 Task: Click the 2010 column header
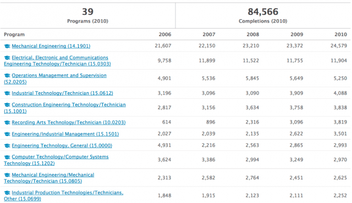coord(340,35)
